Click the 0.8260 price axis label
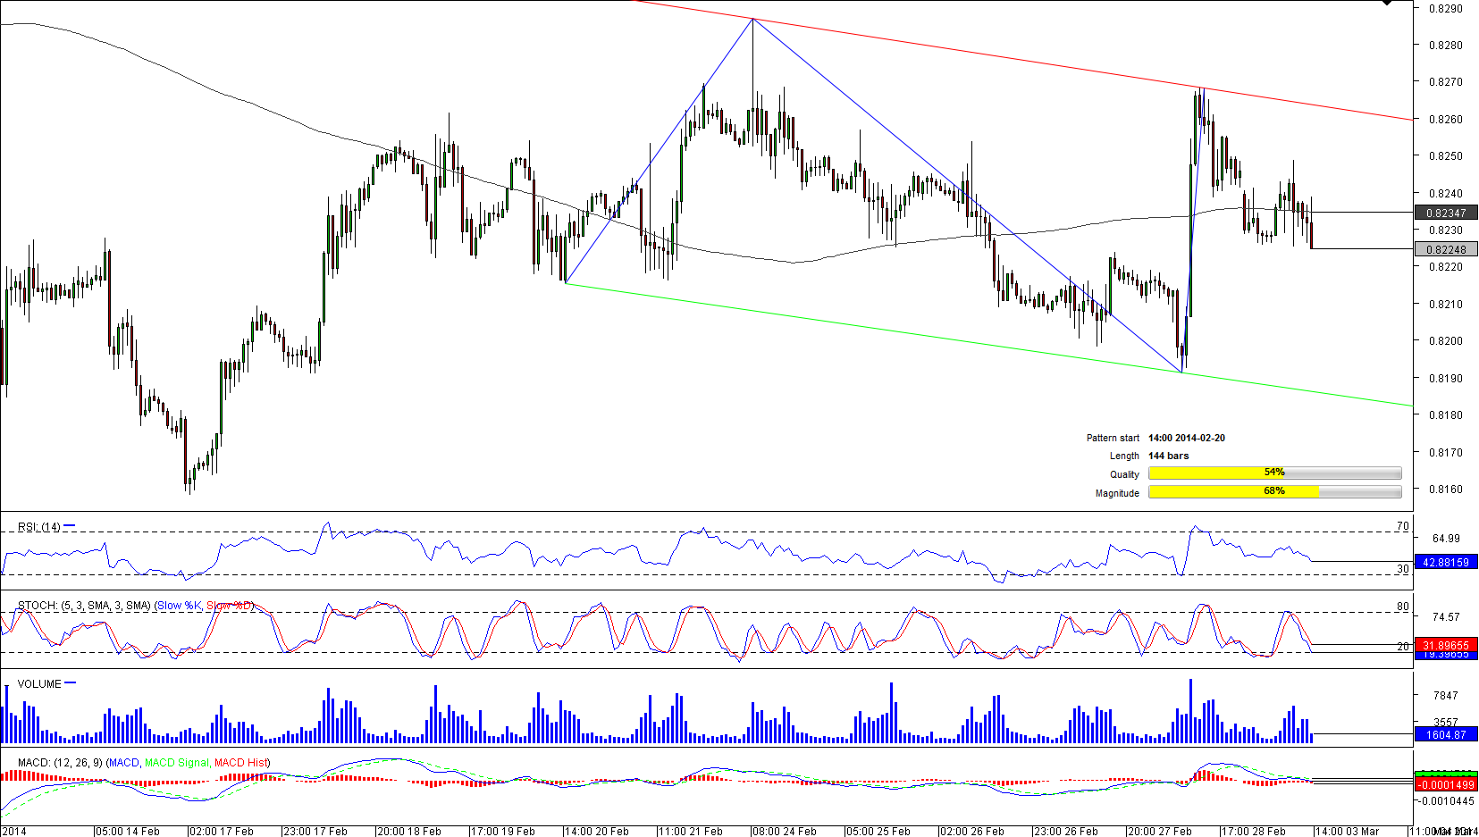This screenshot has width=1479, height=837. [x=1445, y=119]
